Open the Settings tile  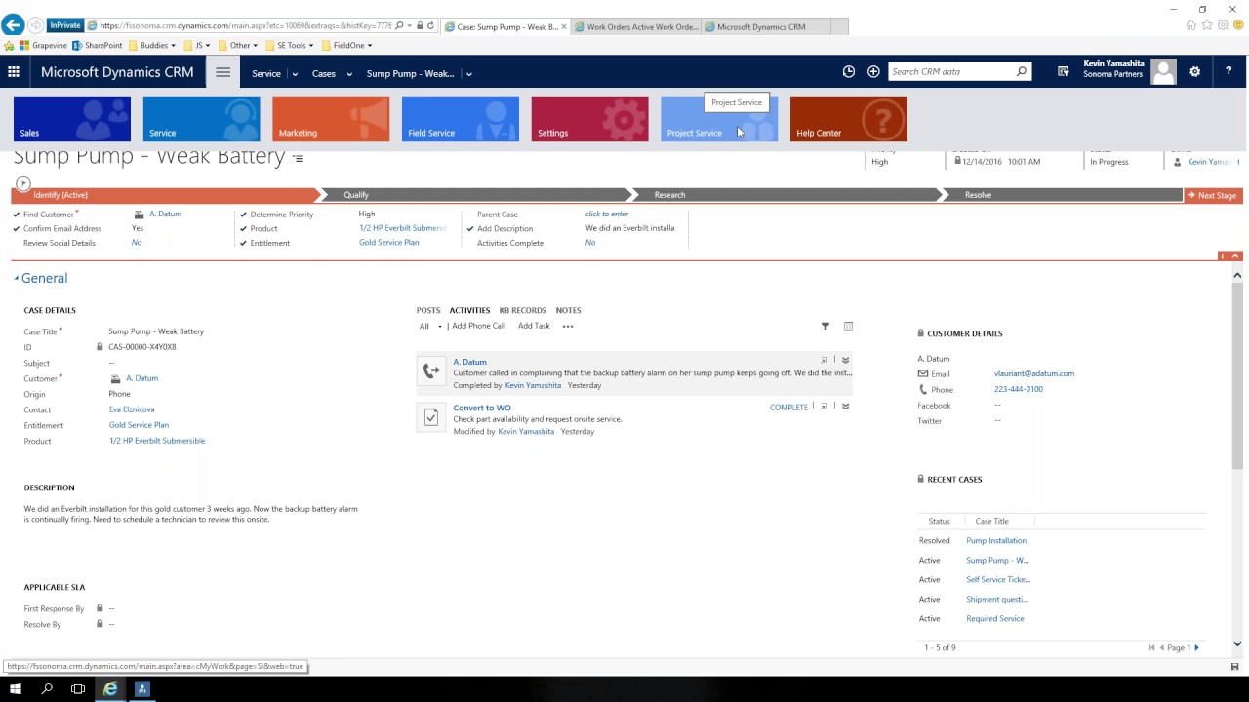(589, 119)
